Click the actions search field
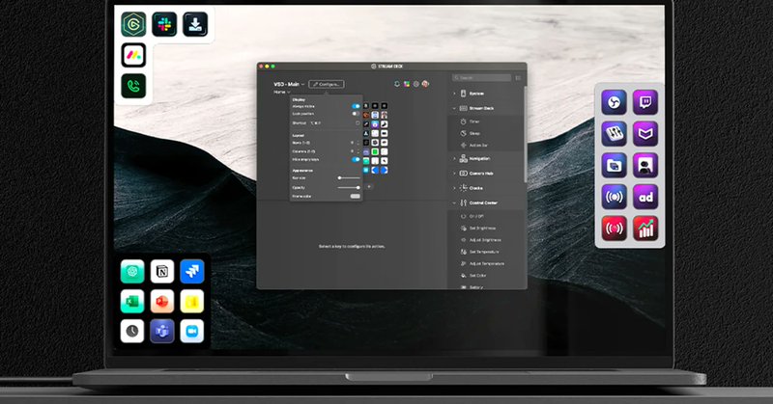773x404 pixels. (x=481, y=78)
